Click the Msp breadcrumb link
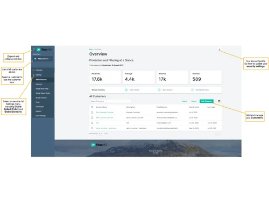Screen dimensions: 269x202 tap(91, 49)
